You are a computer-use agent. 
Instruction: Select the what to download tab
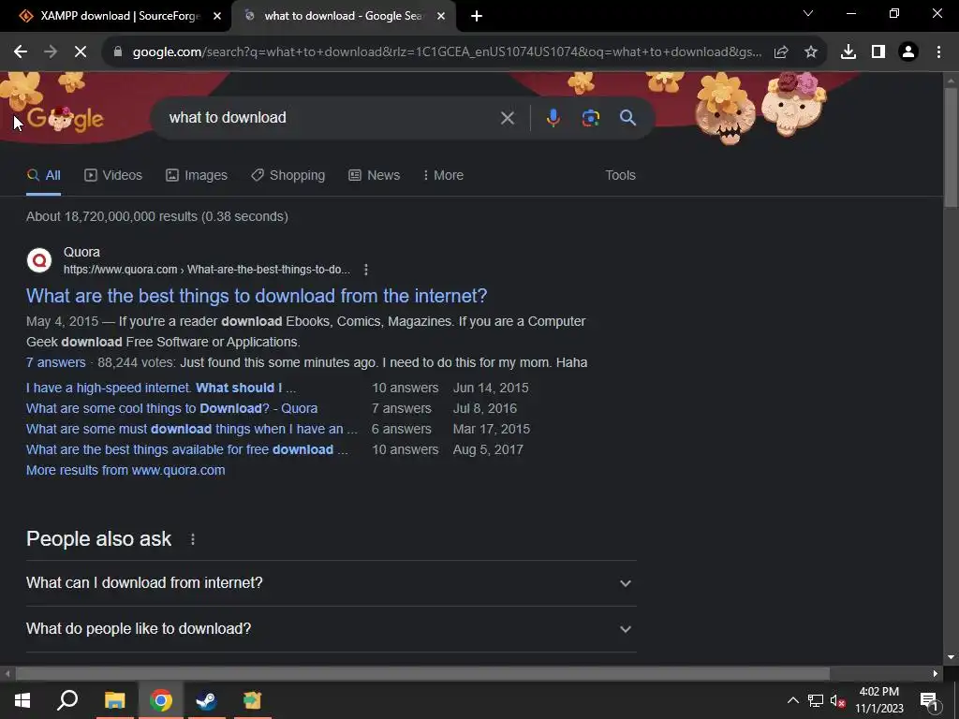tap(344, 17)
